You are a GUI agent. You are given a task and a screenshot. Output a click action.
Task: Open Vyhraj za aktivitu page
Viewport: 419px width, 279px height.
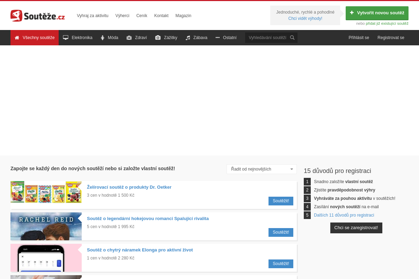click(x=93, y=16)
